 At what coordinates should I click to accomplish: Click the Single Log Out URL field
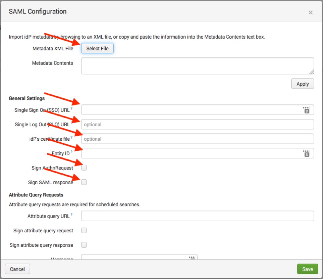[x=198, y=124]
